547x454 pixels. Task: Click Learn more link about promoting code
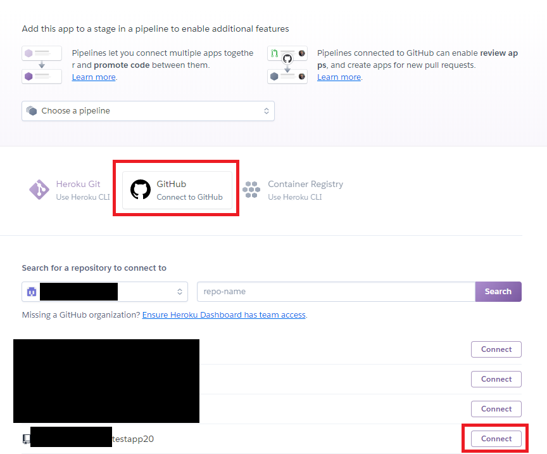[x=94, y=77]
